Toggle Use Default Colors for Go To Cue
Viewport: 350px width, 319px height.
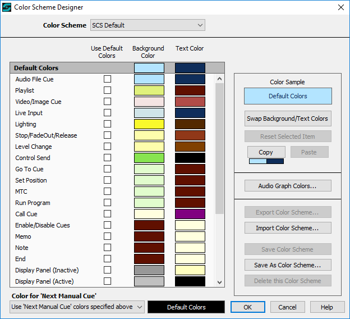(107, 169)
